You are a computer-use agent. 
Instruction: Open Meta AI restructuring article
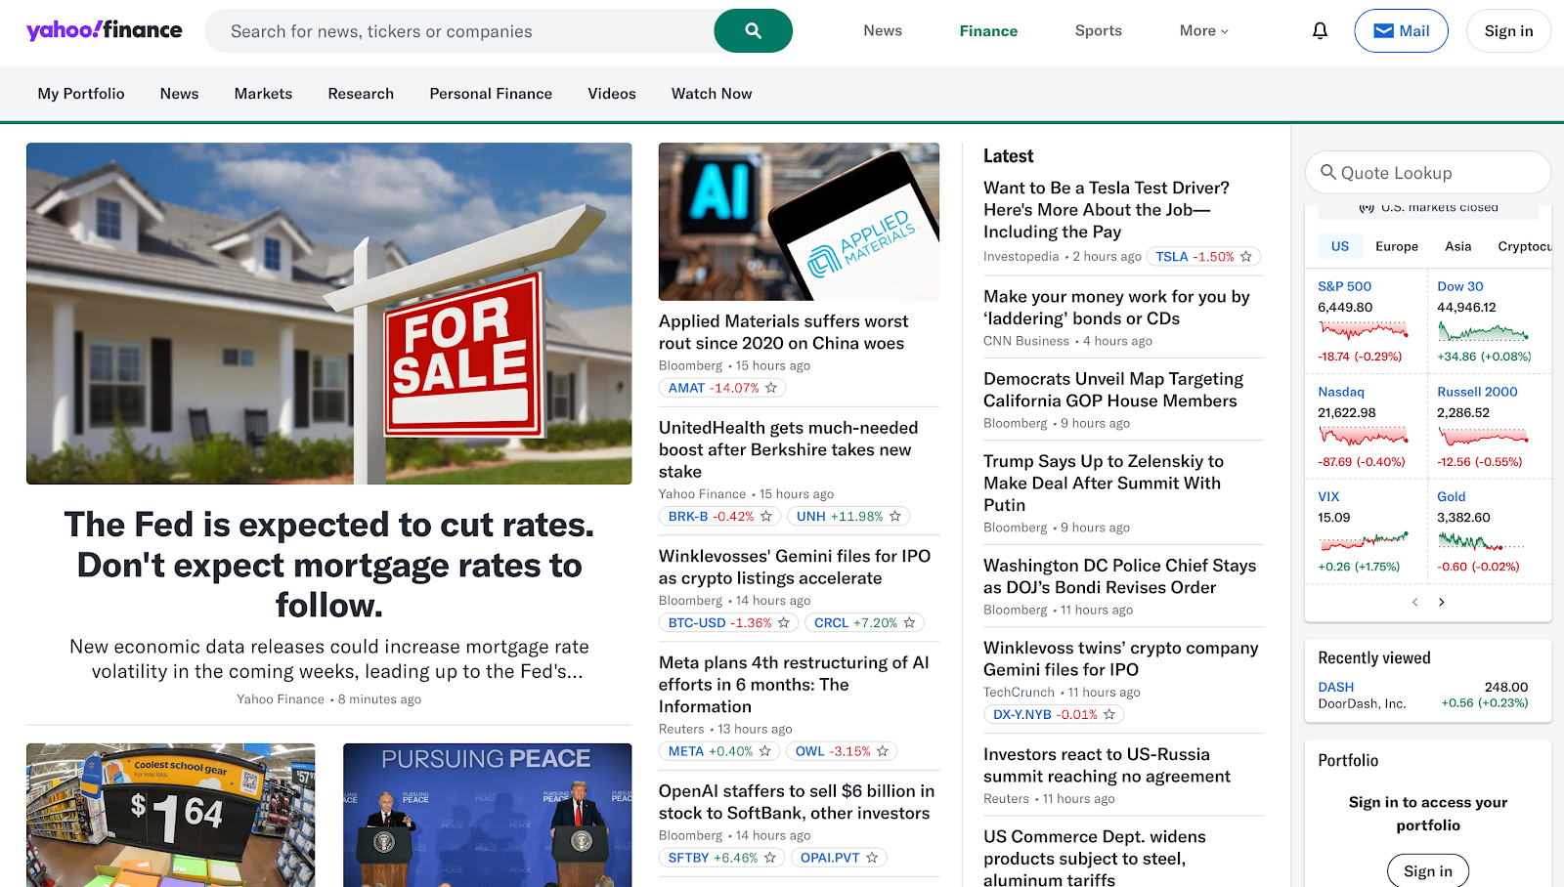794,684
